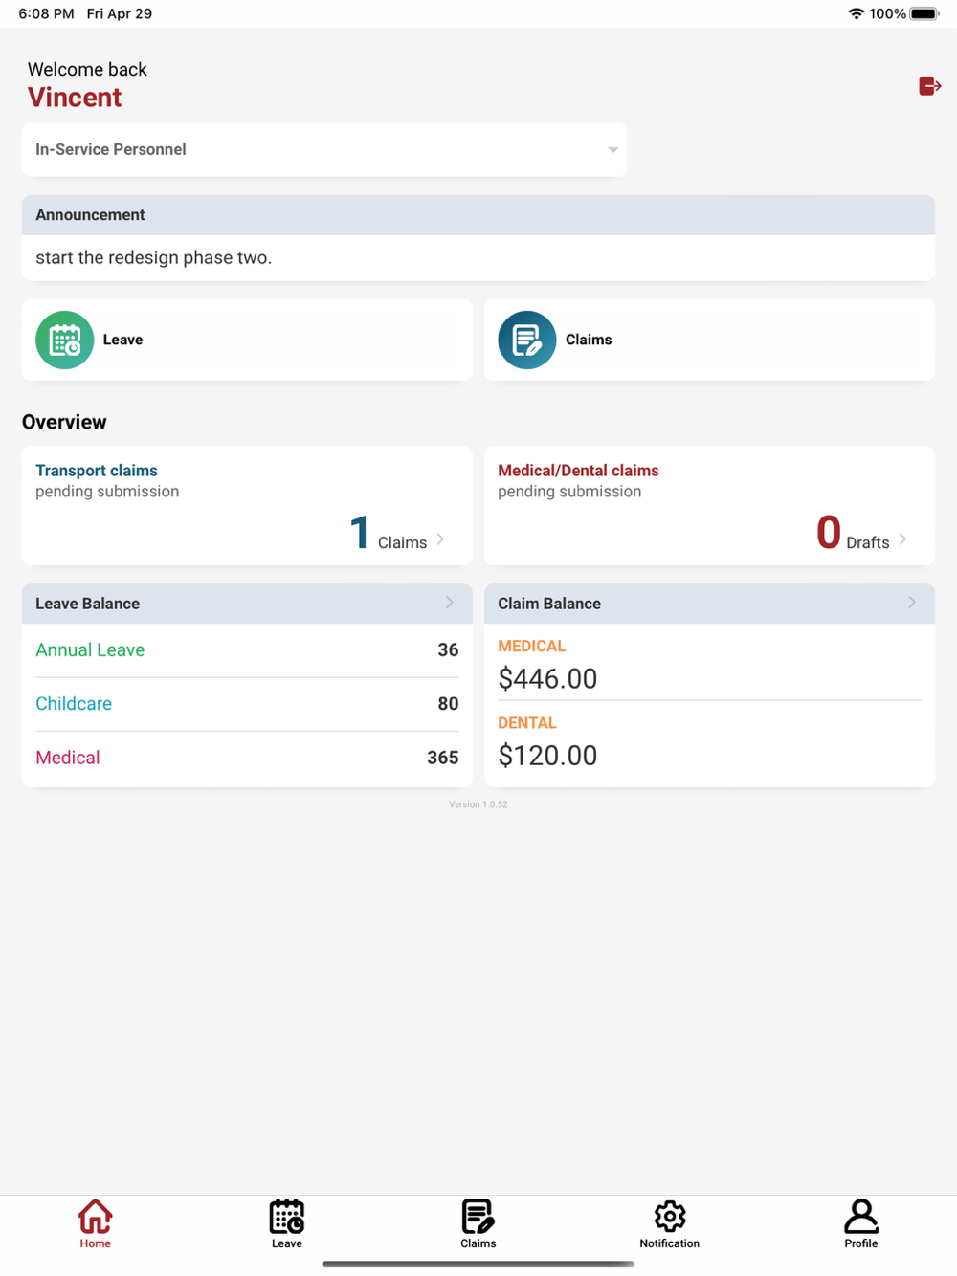The width and height of the screenshot is (957, 1276).
Task: Open Medical/Dental drafts chevron
Action: click(902, 539)
